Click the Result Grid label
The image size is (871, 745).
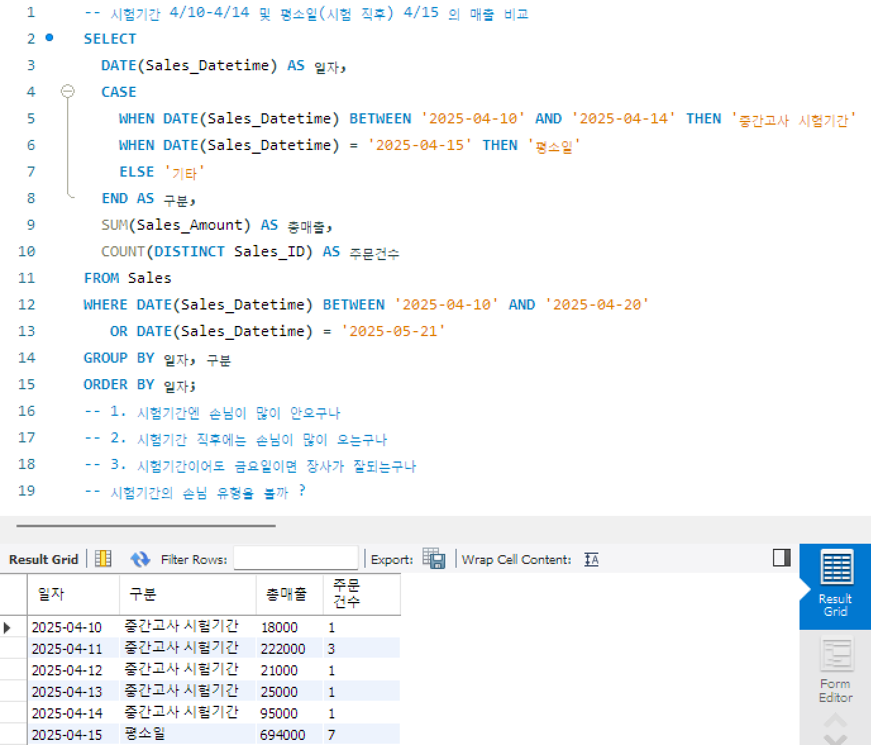coord(44,560)
